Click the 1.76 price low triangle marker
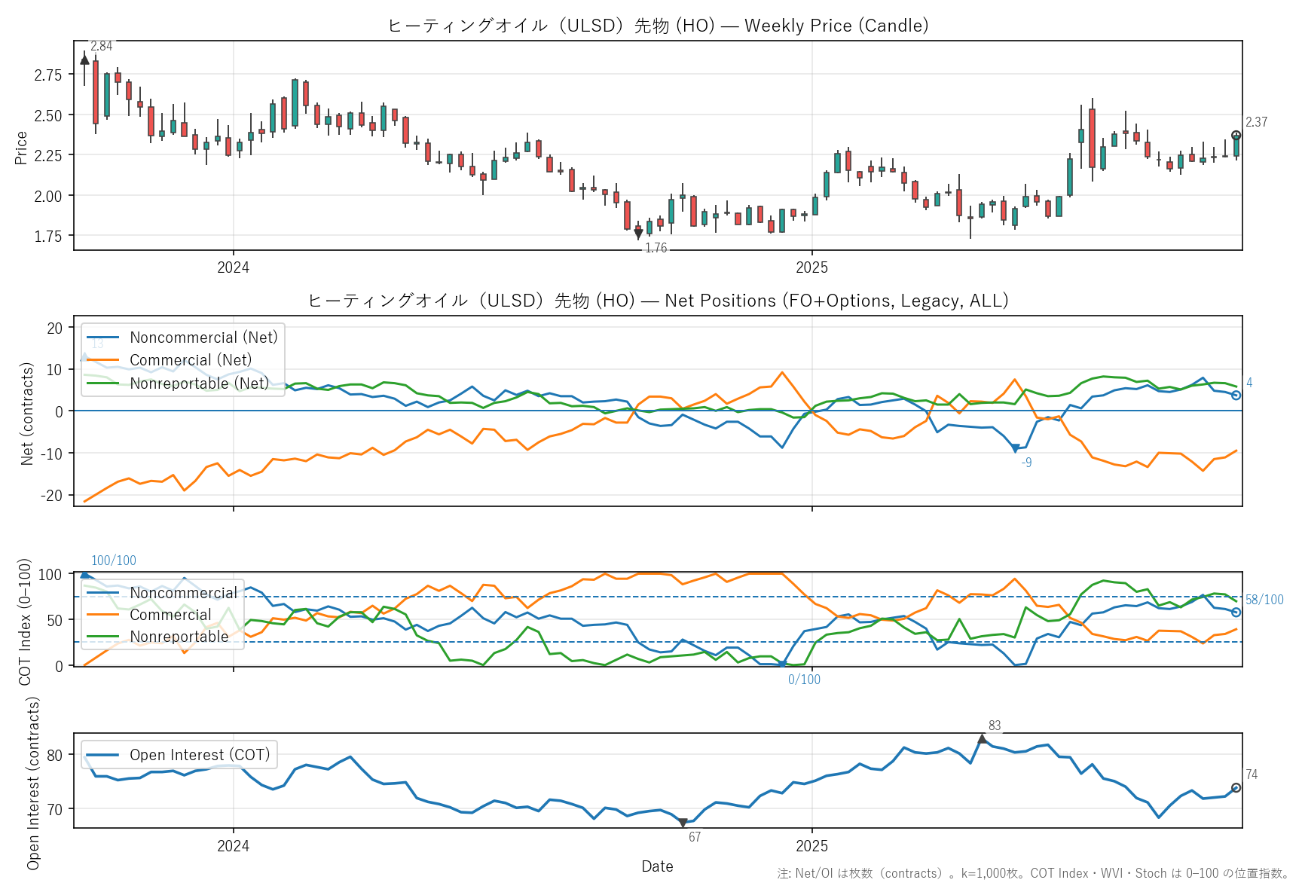1302x889 pixels. [638, 234]
